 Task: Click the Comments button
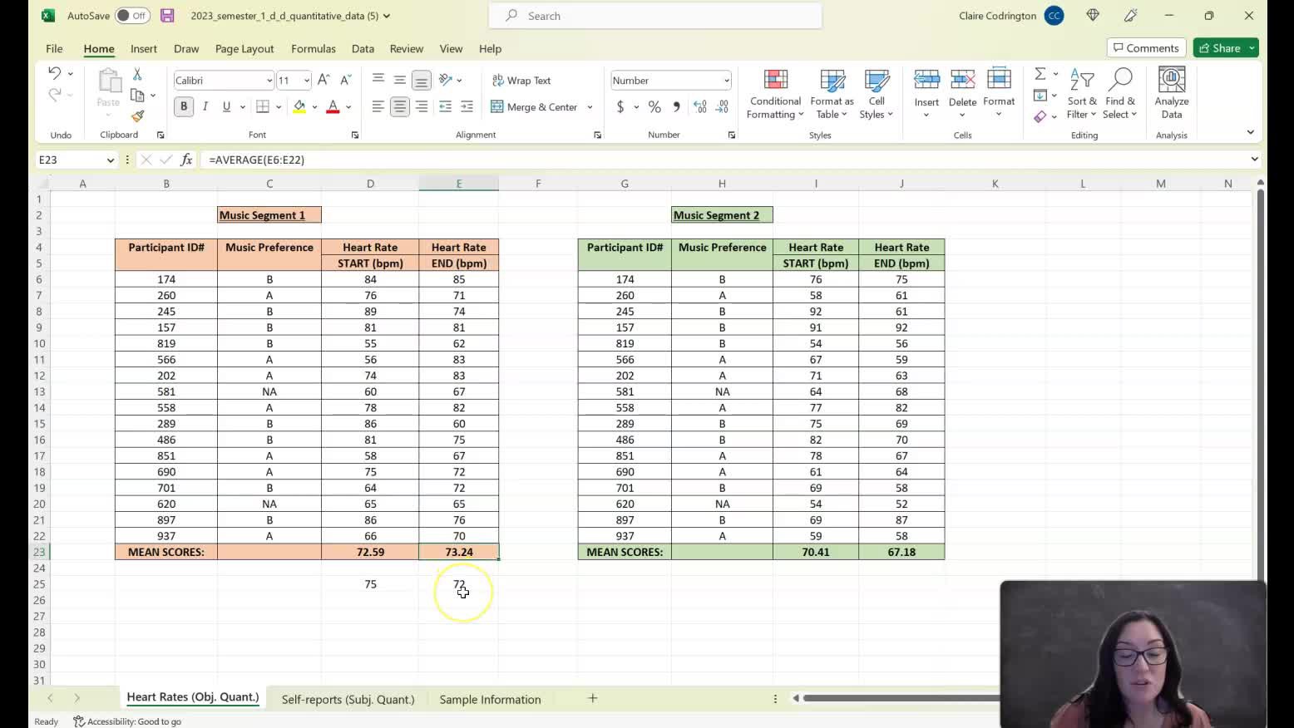pyautogui.click(x=1146, y=48)
